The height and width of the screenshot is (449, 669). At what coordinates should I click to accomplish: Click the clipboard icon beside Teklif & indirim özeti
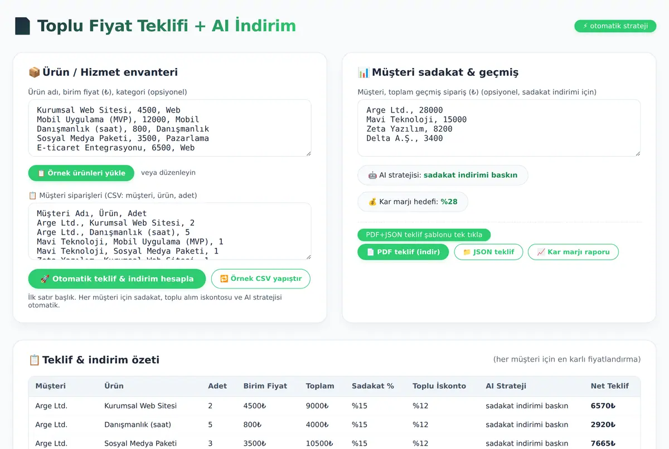coord(34,360)
